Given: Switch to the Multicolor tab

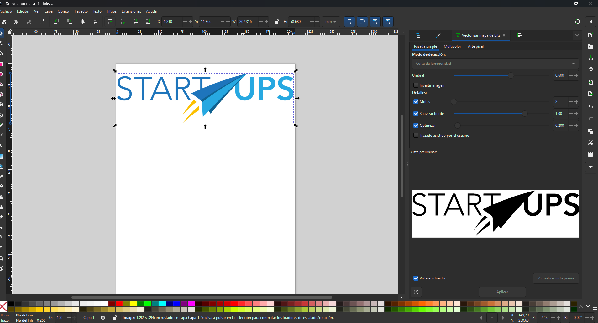Looking at the screenshot, I should pos(452,46).
